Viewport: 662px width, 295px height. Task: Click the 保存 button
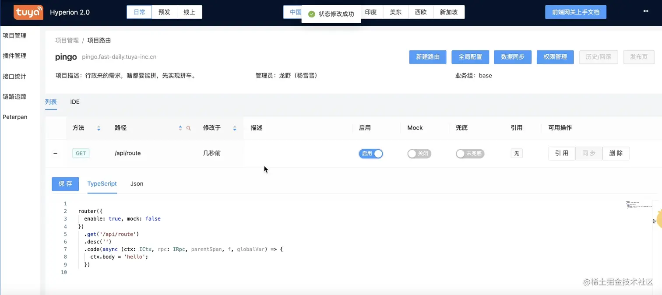pyautogui.click(x=65, y=184)
